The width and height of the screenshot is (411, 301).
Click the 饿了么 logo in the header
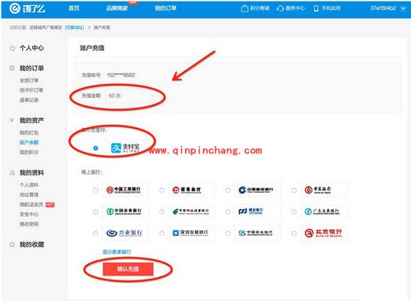tap(27, 8)
